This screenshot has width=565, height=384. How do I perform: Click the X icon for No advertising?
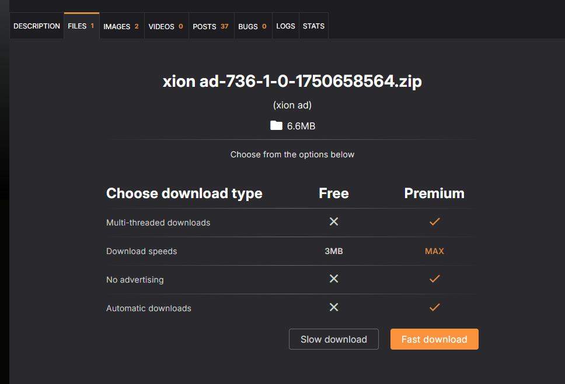(334, 279)
